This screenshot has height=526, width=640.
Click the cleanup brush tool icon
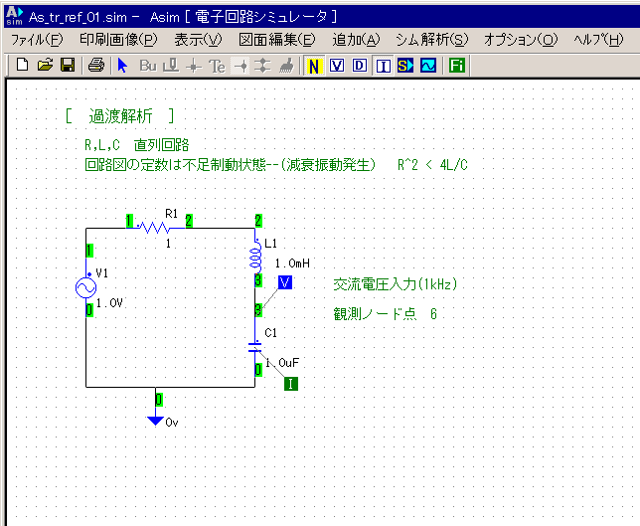286,66
